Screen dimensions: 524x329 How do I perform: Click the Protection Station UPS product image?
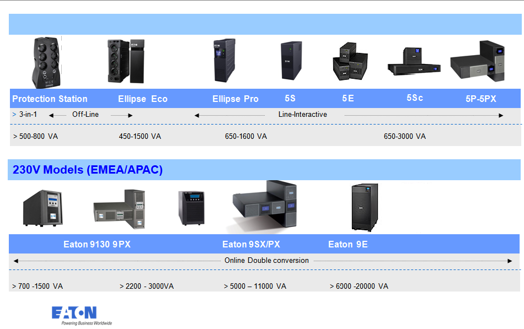pyautogui.click(x=47, y=62)
